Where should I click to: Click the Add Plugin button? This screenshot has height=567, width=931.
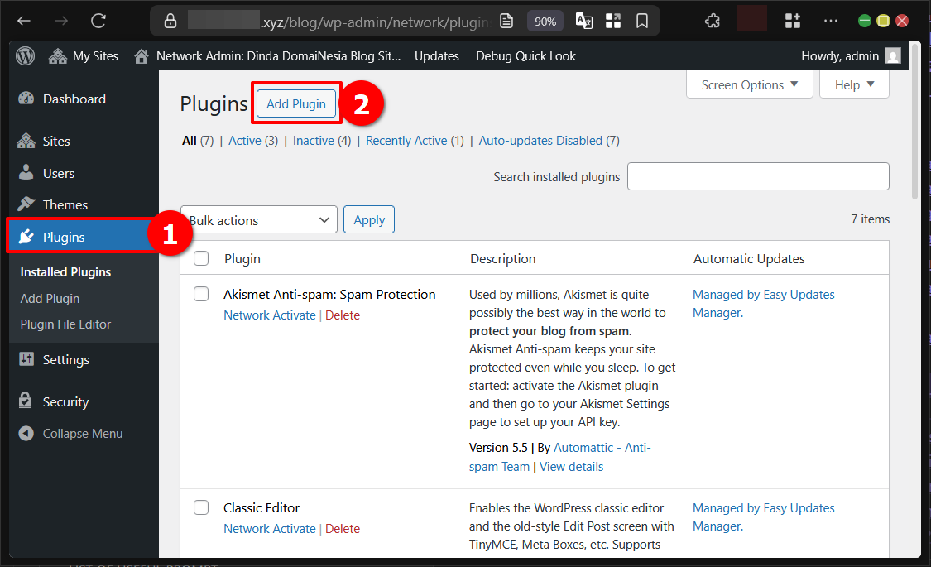tap(295, 104)
